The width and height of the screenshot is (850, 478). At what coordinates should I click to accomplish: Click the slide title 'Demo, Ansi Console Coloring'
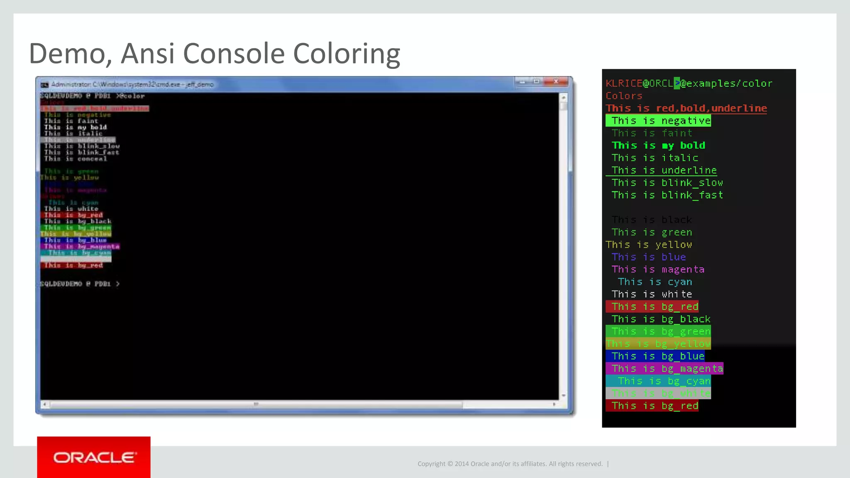(215, 54)
